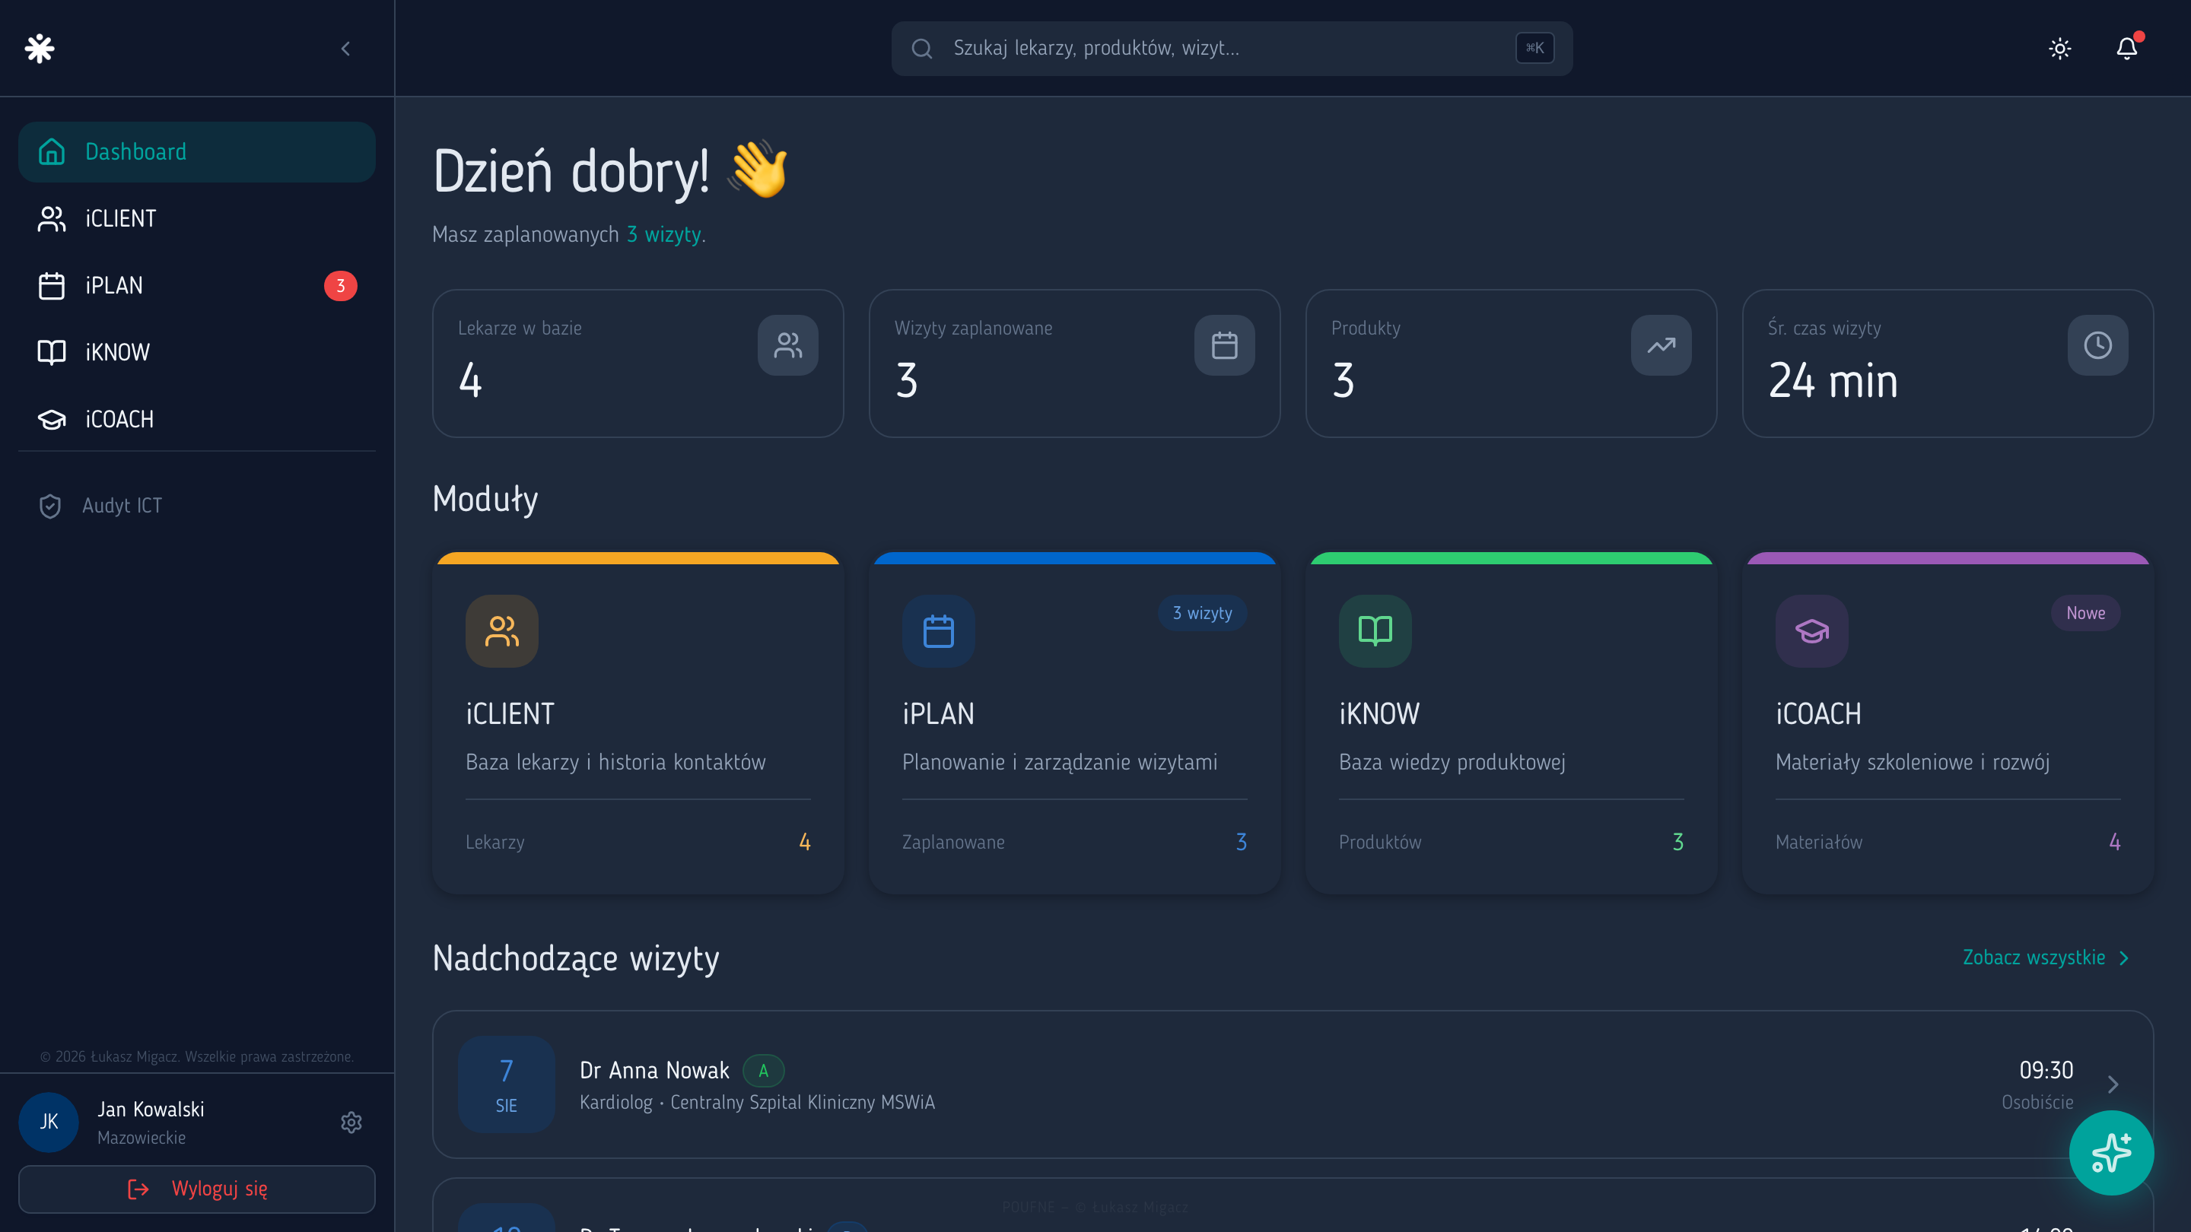Click the blue iPLAN module calendar icon
Viewport: 2191px width, 1232px height.
click(938, 631)
